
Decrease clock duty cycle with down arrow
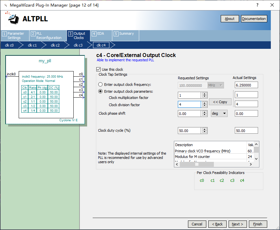(x=205, y=132)
